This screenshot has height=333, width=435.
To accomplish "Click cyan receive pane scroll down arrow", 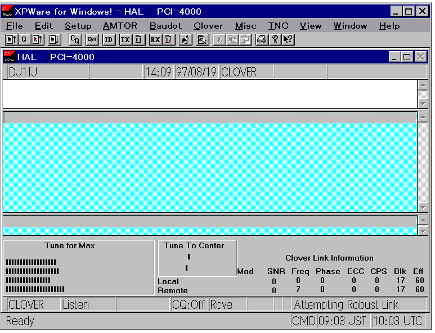I will click(423, 207).
